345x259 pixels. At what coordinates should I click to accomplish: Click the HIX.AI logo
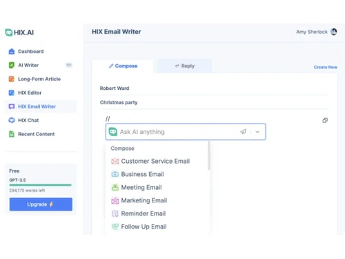pos(19,32)
